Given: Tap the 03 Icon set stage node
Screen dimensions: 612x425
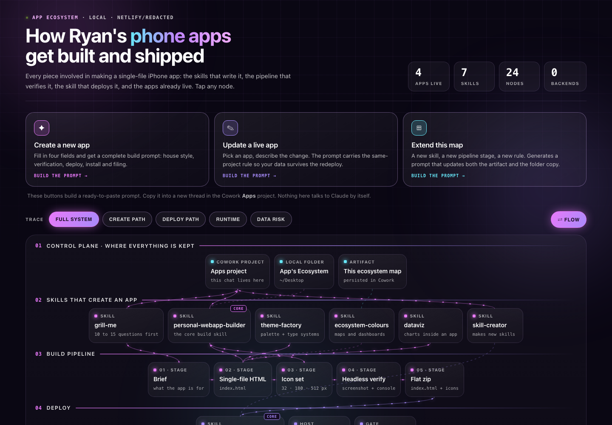Looking at the screenshot, I should point(304,380).
